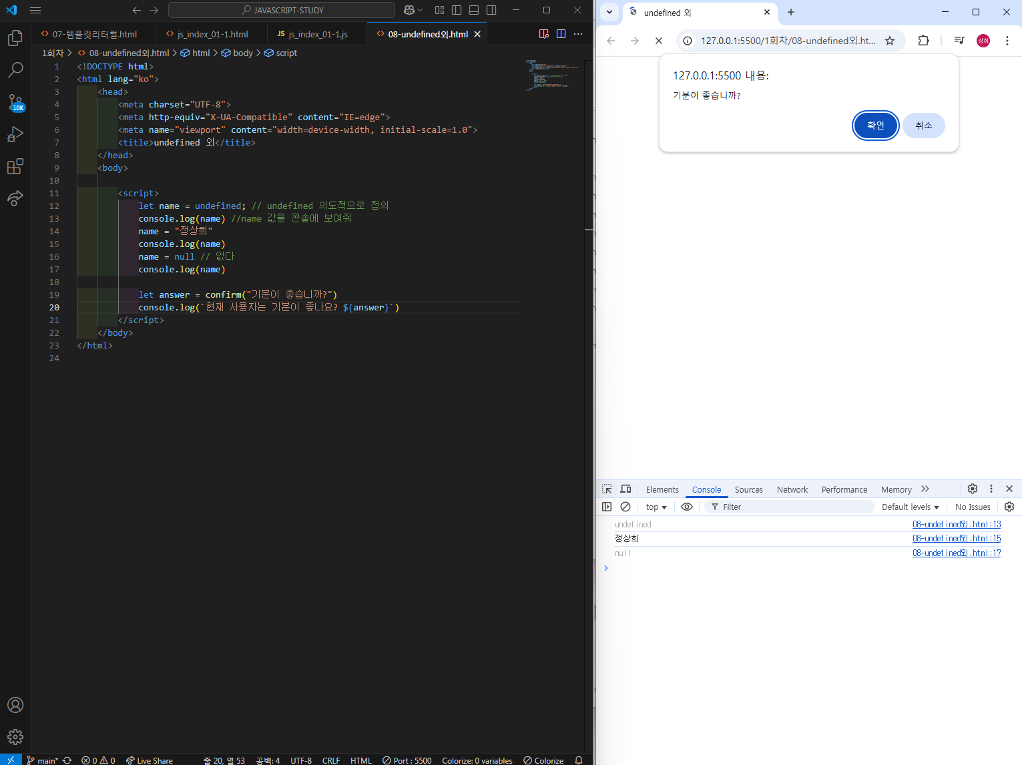Open the preview-to-side editor action
This screenshot has height=765, width=1022.
(544, 34)
